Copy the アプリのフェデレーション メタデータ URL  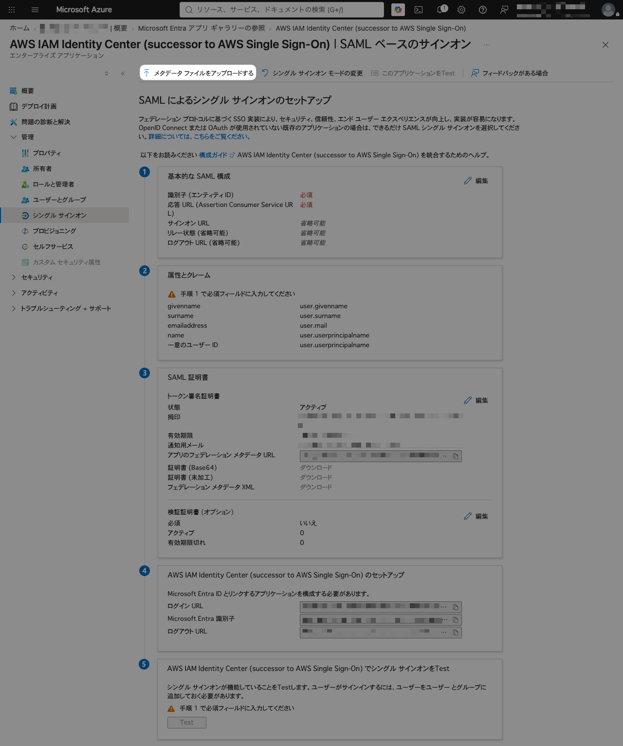coord(456,456)
